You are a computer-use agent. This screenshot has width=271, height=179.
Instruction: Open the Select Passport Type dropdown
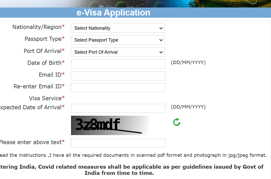click(118, 40)
